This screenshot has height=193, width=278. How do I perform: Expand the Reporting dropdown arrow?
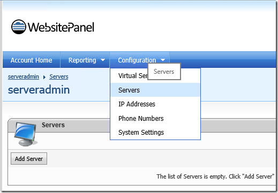103,60
